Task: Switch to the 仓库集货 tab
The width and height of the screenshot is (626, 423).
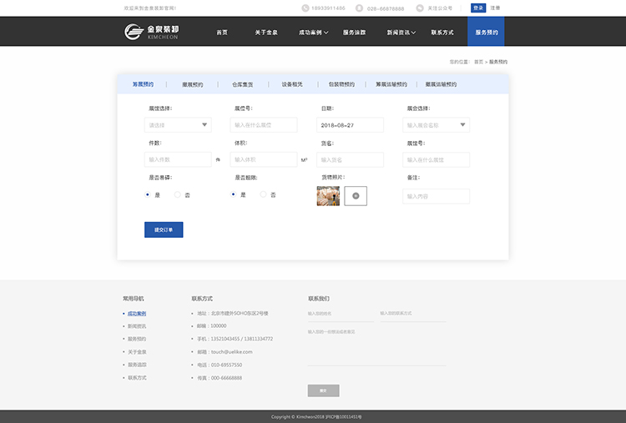Action: (242, 84)
